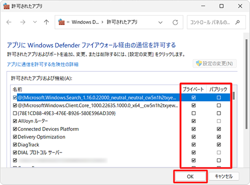Go back with the left arrow
Viewport: 250px width, 185px height.
[9, 22]
